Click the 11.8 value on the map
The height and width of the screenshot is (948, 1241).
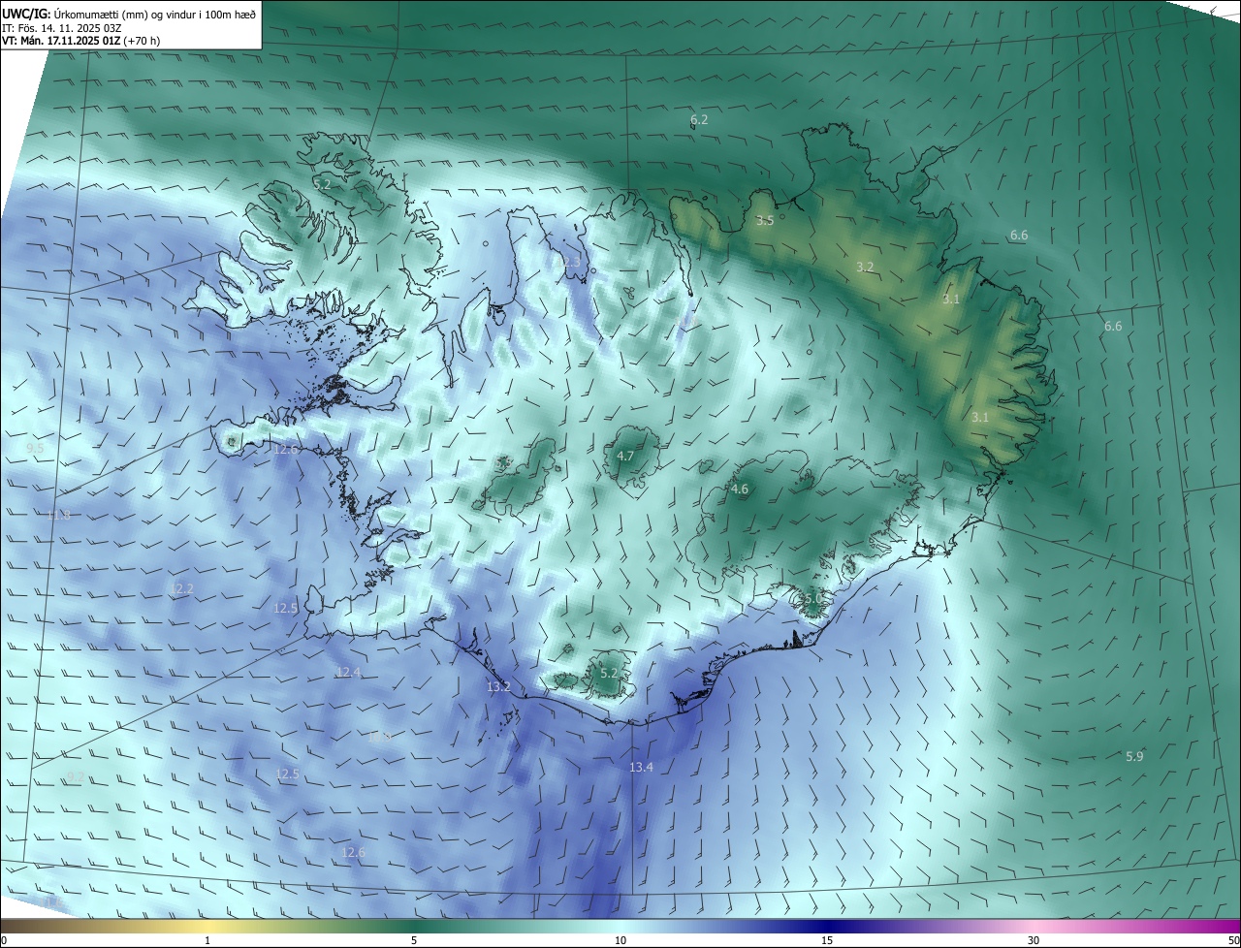(58, 515)
